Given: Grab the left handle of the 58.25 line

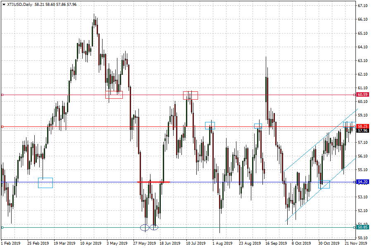Looking at the screenshot, I should click(2, 127).
